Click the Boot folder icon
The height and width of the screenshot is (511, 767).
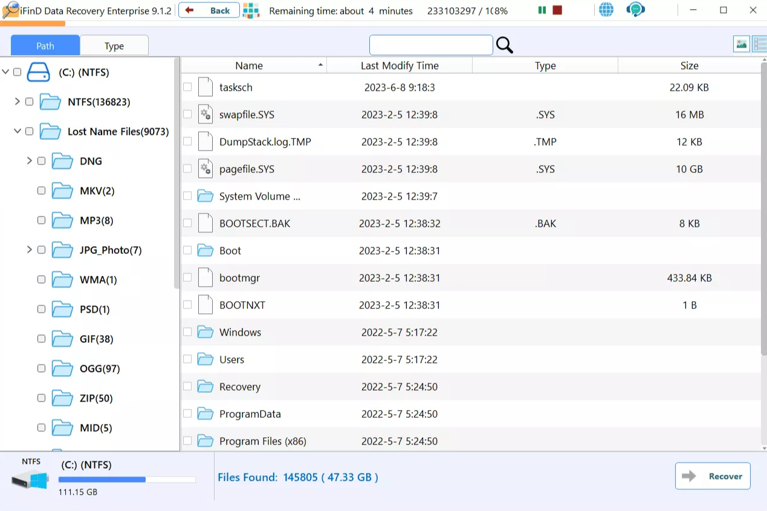click(x=206, y=250)
